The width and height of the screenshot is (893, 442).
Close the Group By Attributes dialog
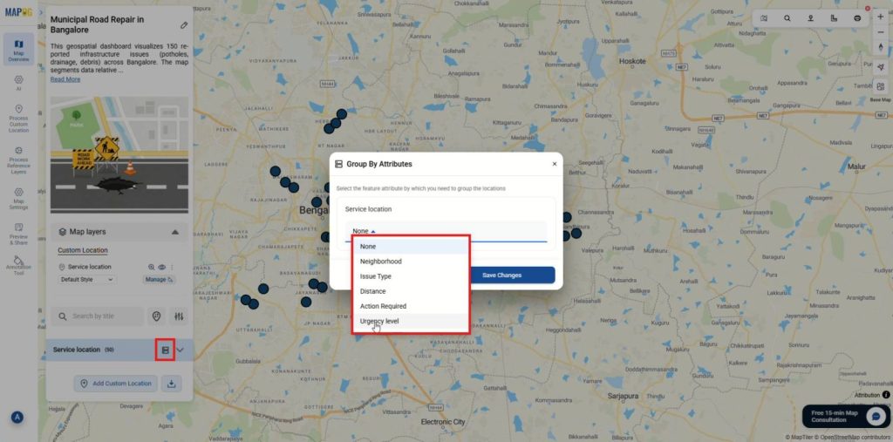pyautogui.click(x=554, y=164)
